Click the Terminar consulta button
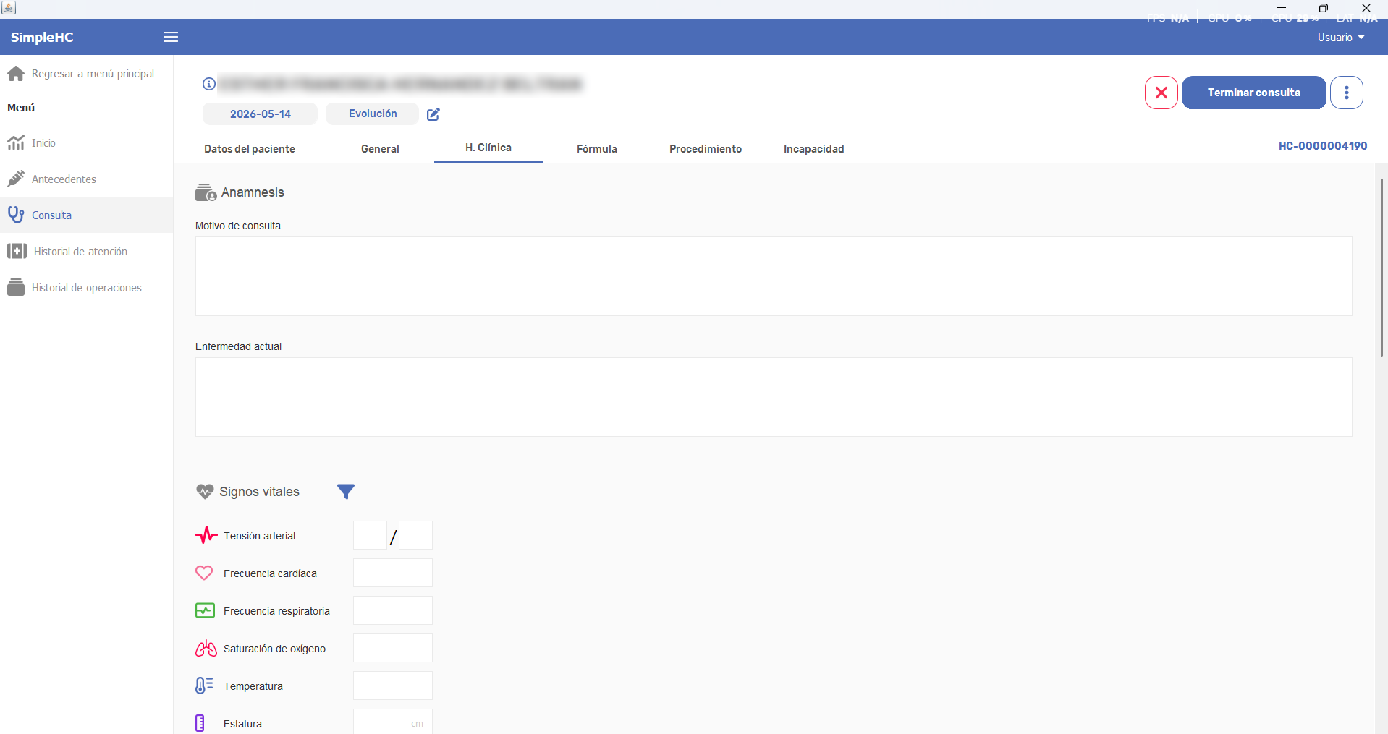This screenshot has height=734, width=1388. tap(1254, 93)
